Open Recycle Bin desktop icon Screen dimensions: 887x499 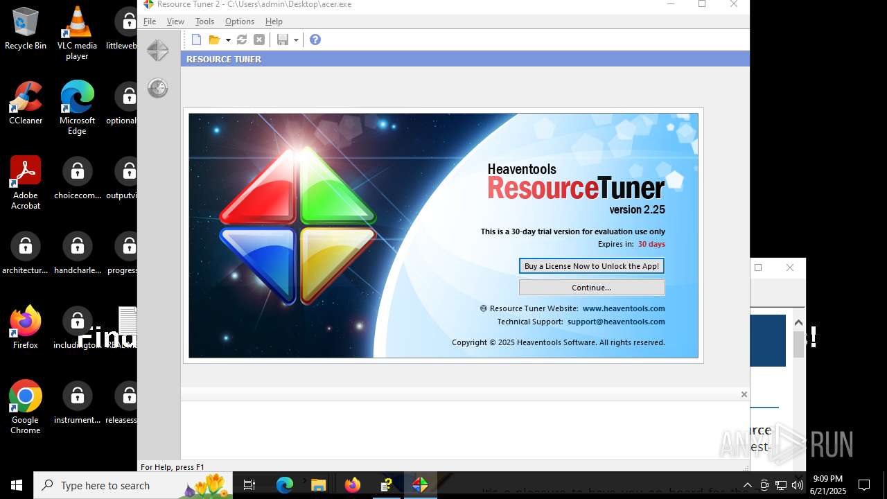26,28
